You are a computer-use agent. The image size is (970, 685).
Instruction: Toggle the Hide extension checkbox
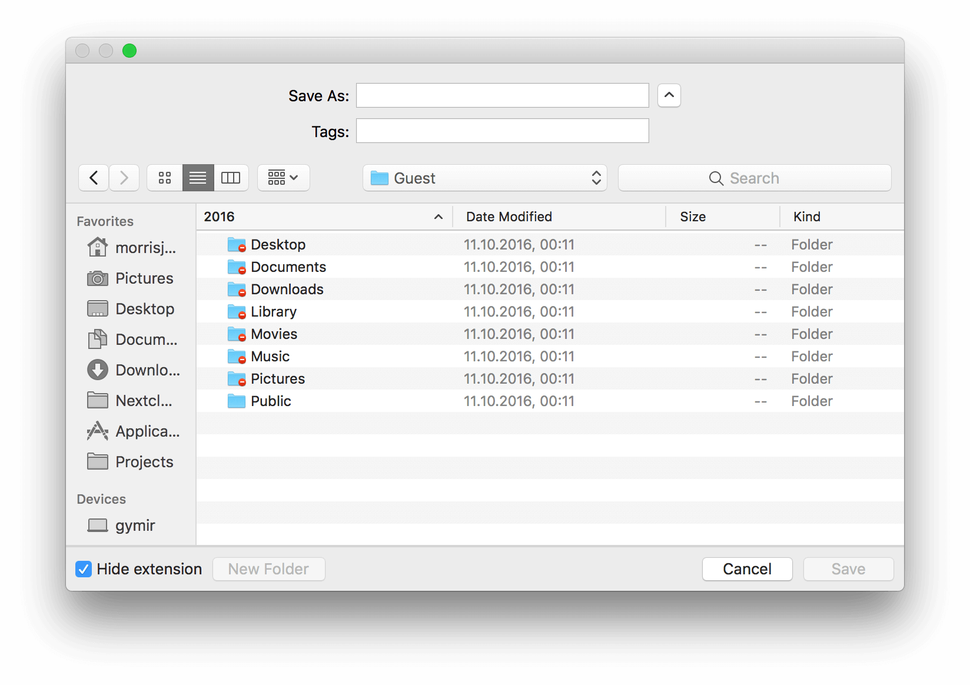tap(84, 568)
